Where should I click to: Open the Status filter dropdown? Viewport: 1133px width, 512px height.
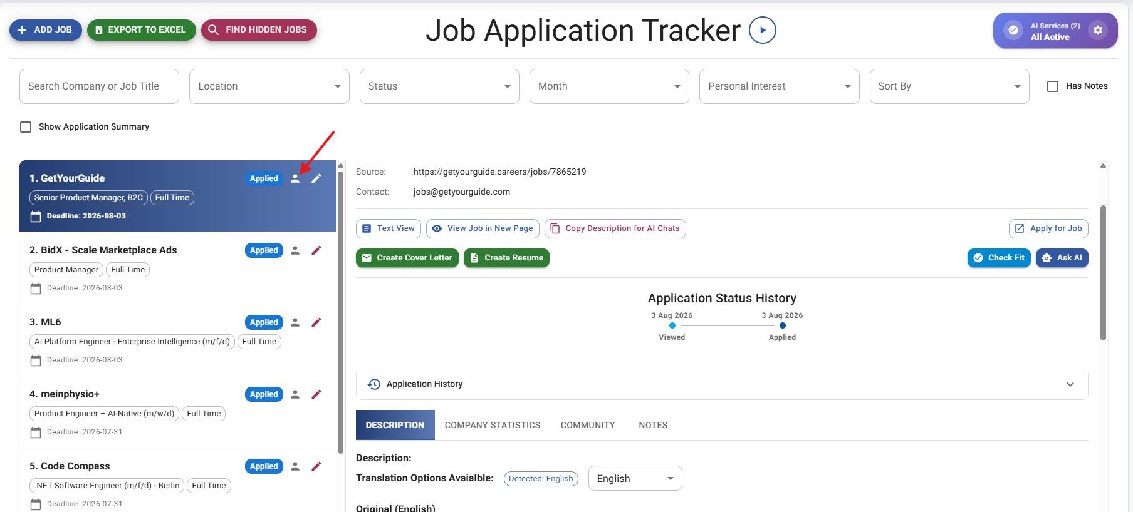coord(439,86)
